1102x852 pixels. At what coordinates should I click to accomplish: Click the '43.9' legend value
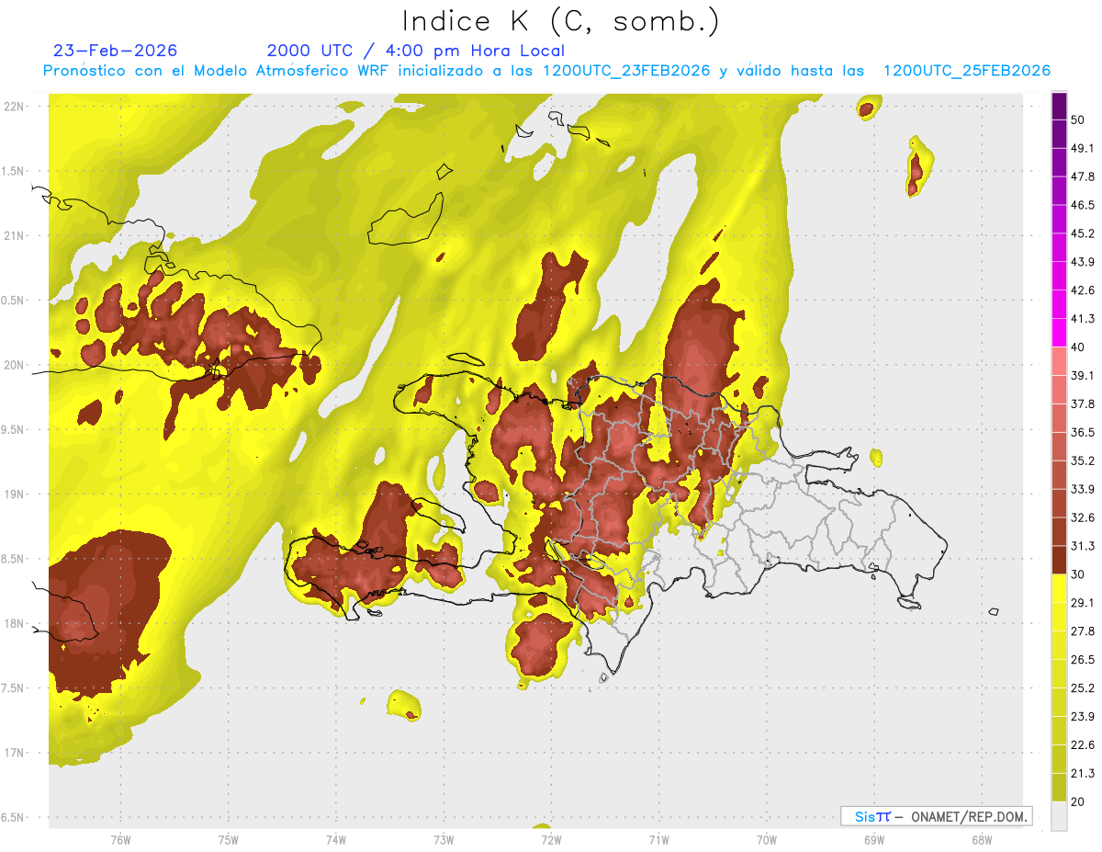(1082, 262)
